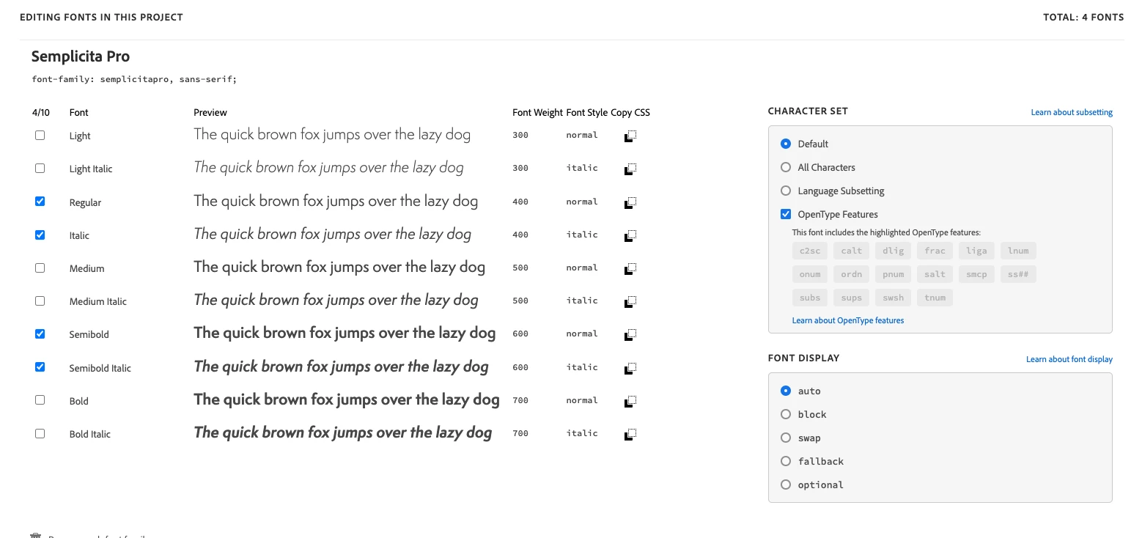Select auto font display option
This screenshot has height=538, width=1142.
click(786, 391)
